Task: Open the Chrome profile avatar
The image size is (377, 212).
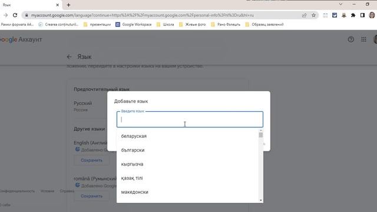Action: pos(372,15)
